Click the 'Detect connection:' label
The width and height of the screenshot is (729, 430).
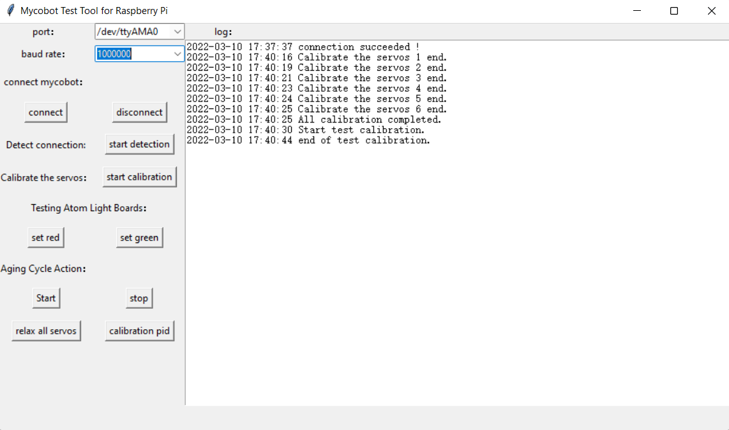(x=46, y=145)
